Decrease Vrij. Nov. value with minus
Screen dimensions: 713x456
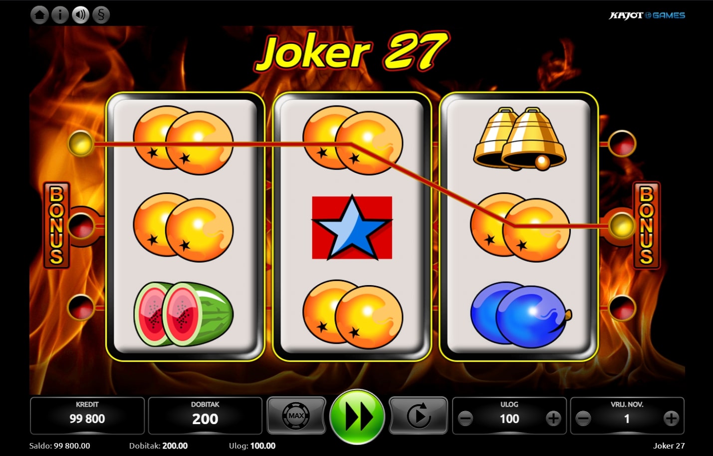point(583,419)
